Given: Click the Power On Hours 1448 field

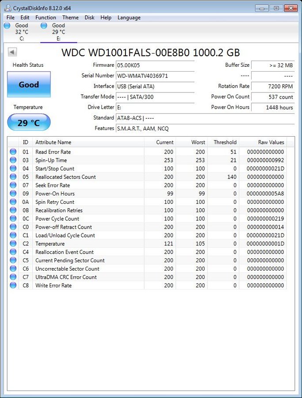Looking at the screenshot, I should [273, 107].
